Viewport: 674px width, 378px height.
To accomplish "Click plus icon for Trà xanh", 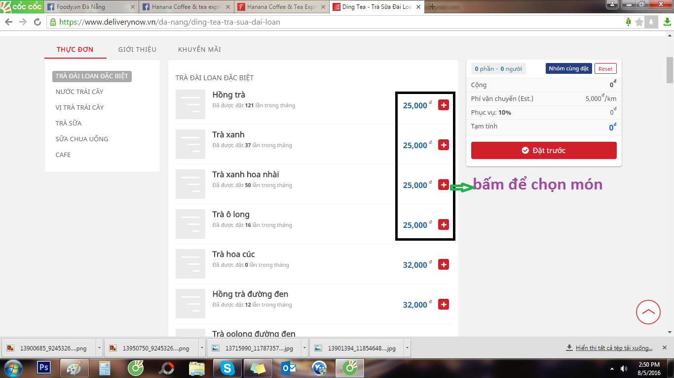I will (443, 145).
